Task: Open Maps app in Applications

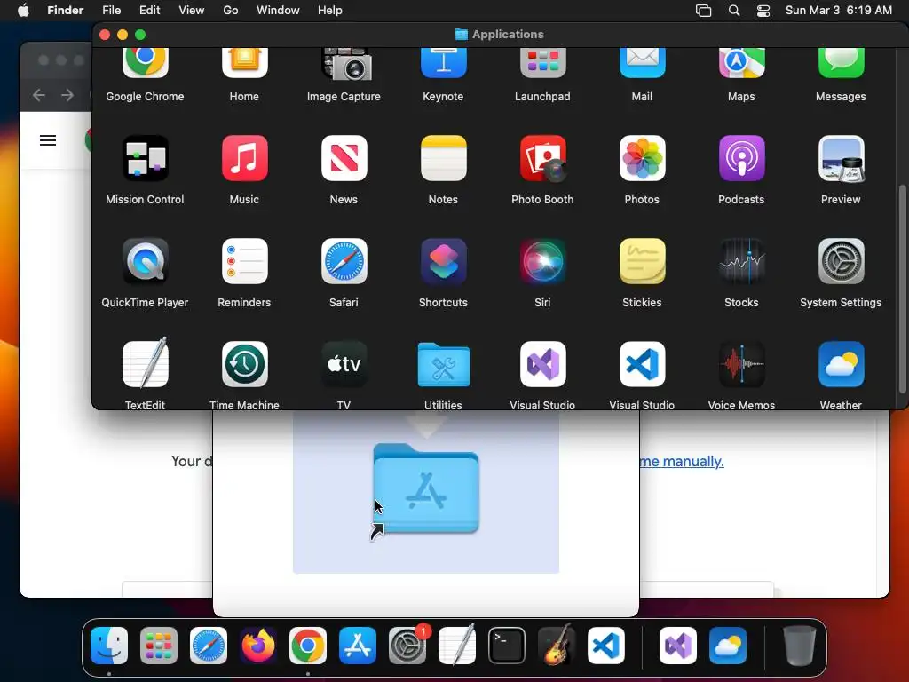Action: [x=741, y=64]
